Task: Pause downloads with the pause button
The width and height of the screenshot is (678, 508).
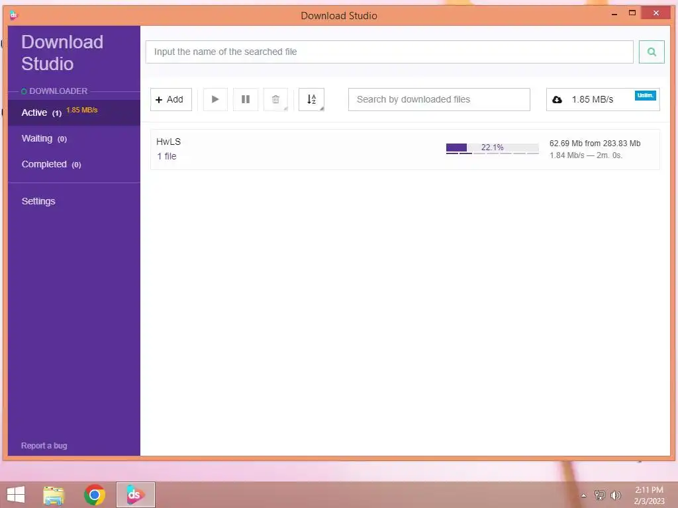Action: (x=246, y=99)
